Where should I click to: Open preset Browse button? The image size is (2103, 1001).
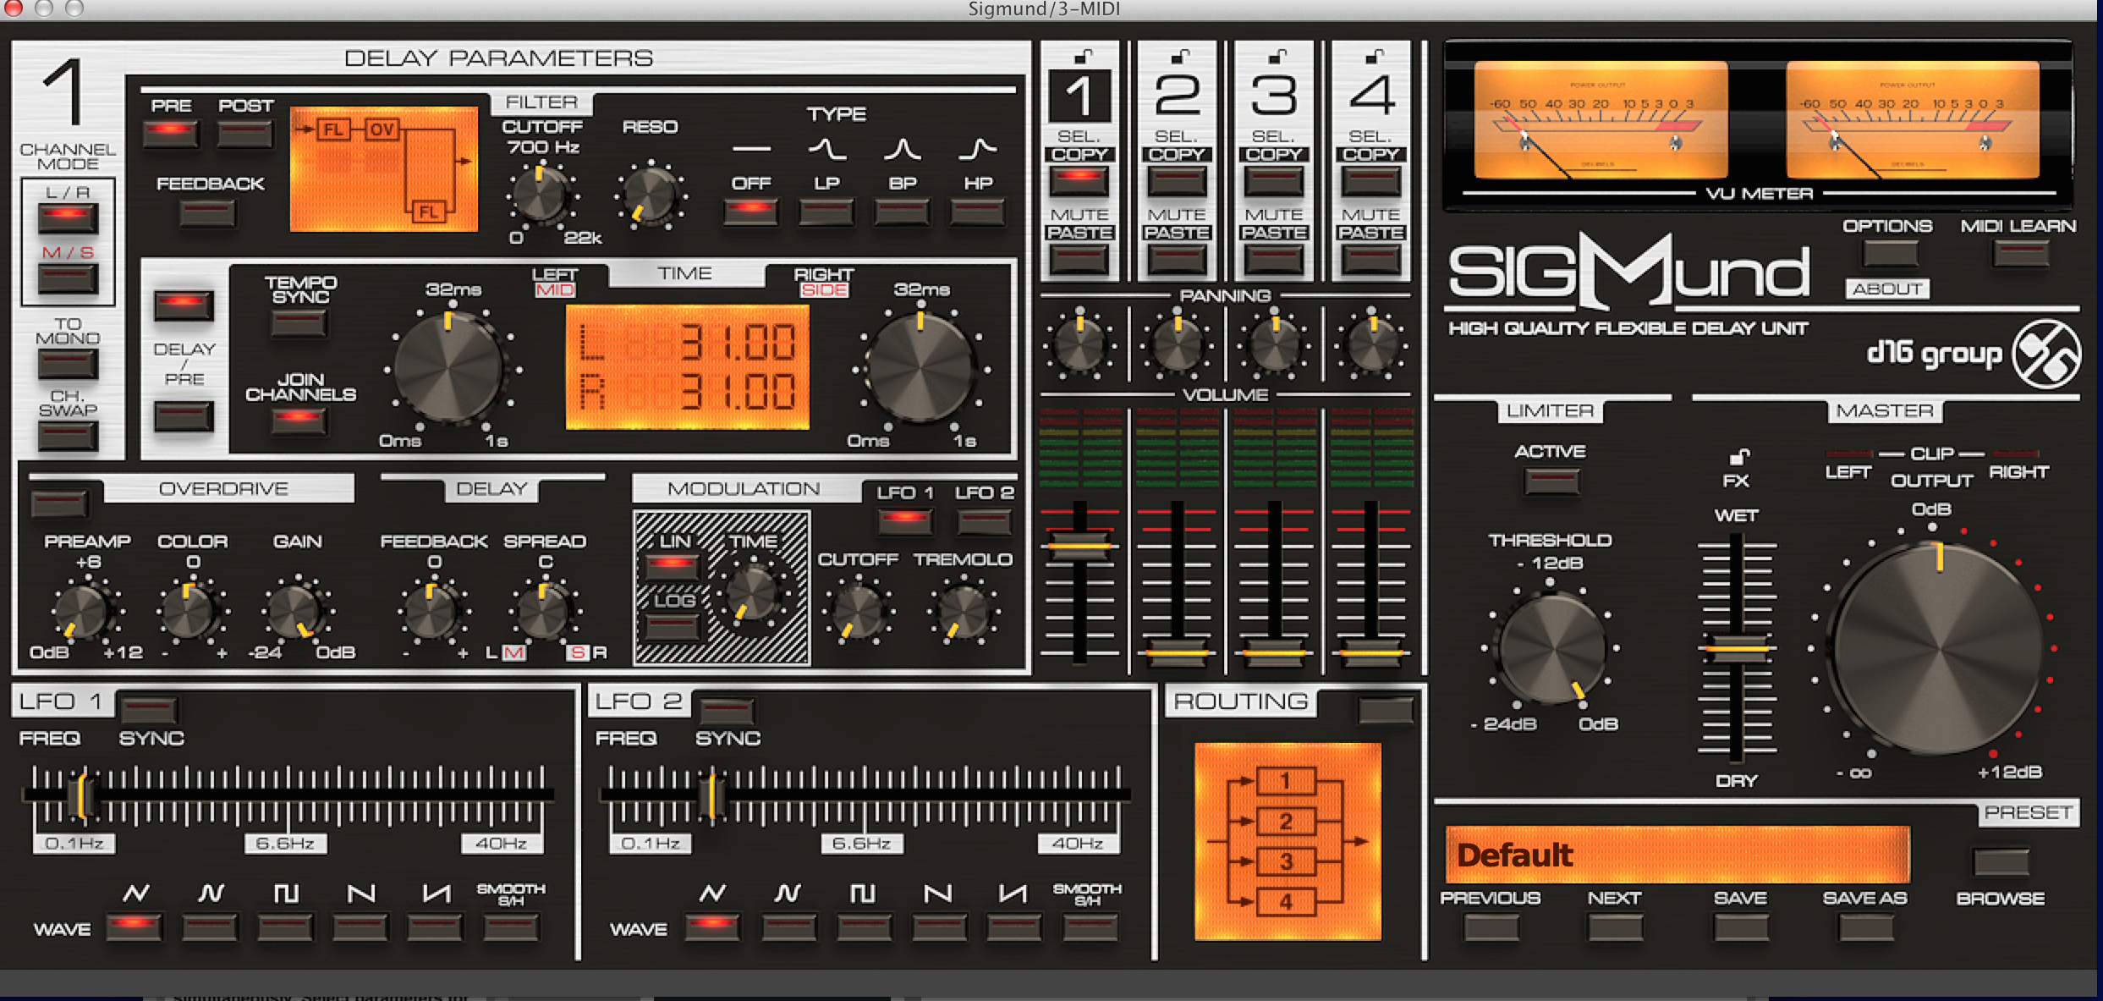point(2000,863)
